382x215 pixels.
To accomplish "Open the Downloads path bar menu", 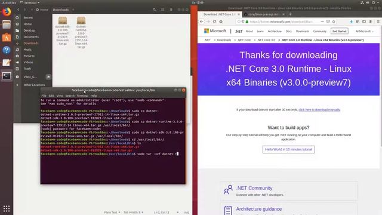I will (61, 10).
